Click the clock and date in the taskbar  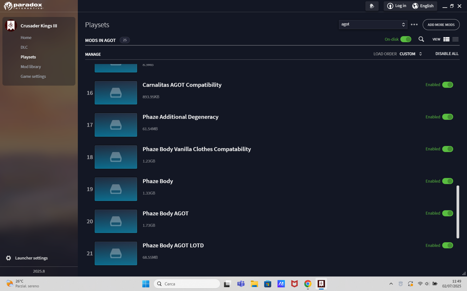452,284
